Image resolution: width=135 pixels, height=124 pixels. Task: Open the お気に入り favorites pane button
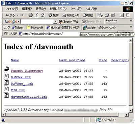(x=71, y=15)
